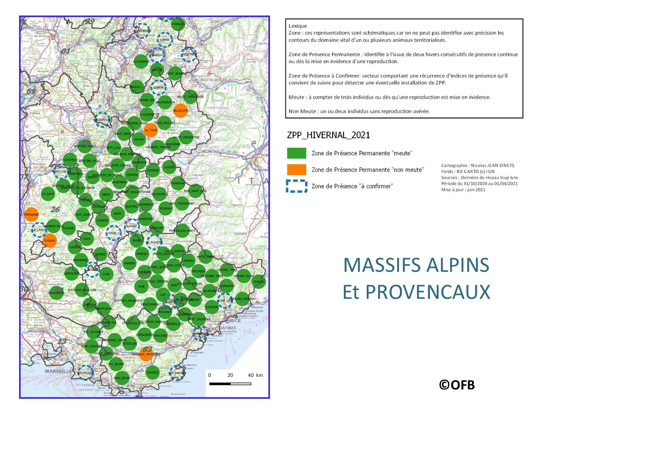Click 'Cartographie : Nicolas JEAN ONCFS' credit line
Viewport: 668px width, 472px height.
click(478, 166)
